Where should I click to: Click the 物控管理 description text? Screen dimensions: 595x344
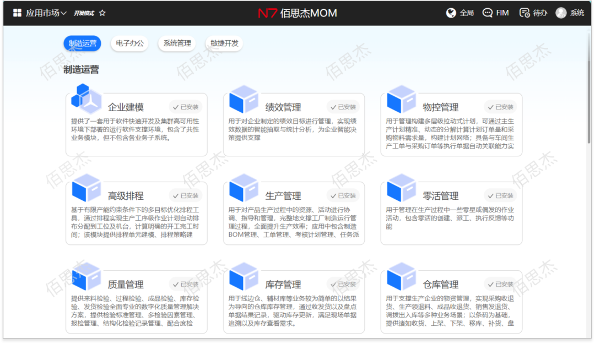(450, 134)
